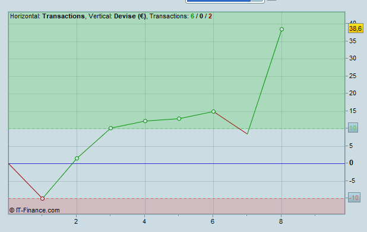The height and width of the screenshot is (232, 367).
Task: Click the red -10 threshold handle
Action: 354,198
